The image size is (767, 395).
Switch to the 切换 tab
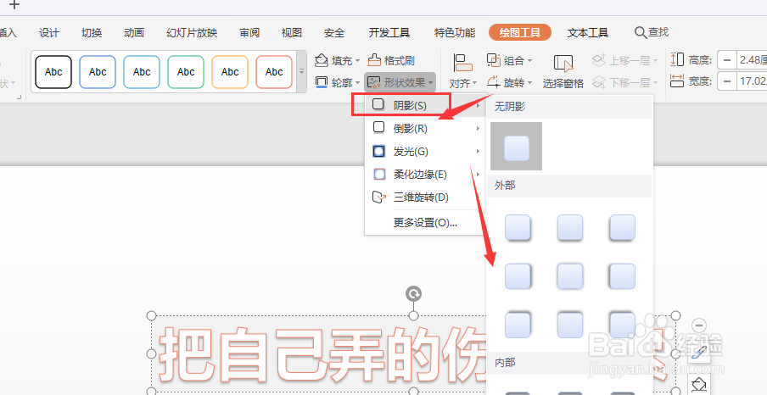92,33
